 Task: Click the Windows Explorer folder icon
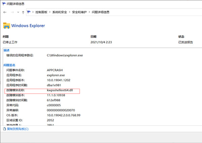tap(6, 26)
